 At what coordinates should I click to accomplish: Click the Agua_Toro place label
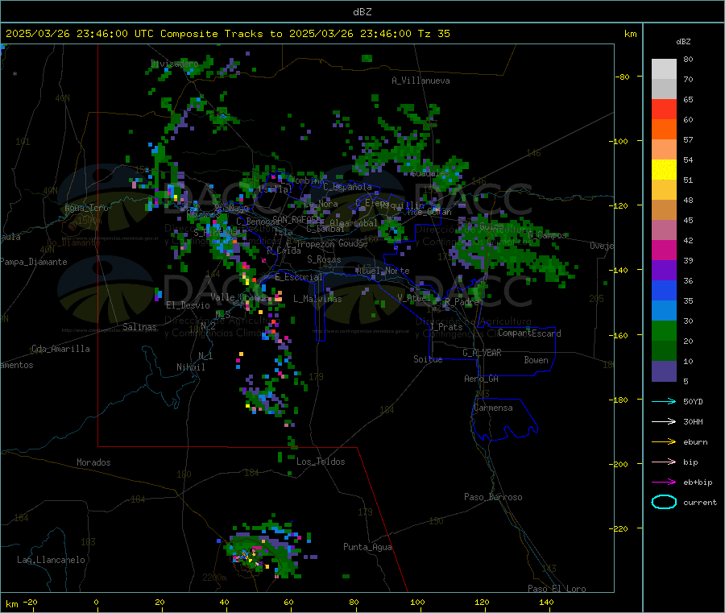(x=86, y=208)
